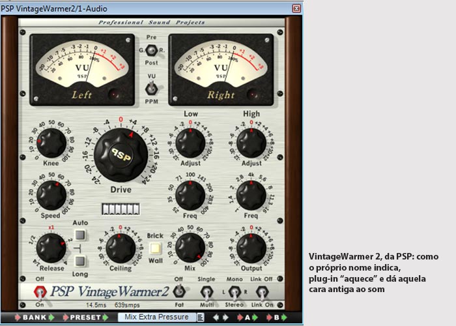Image resolution: width=456 pixels, height=326 pixels.
Task: Click the Output knob
Action: 251,248
